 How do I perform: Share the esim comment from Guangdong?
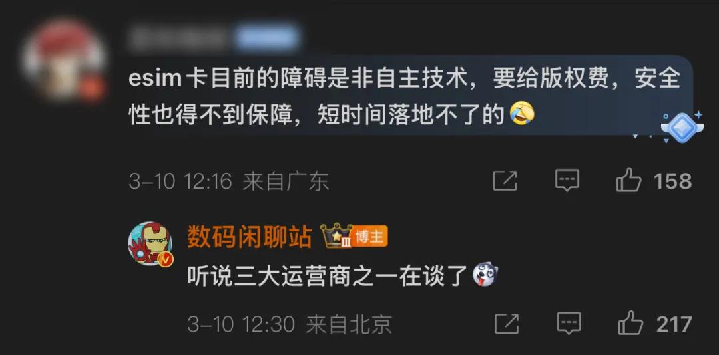[x=505, y=181]
